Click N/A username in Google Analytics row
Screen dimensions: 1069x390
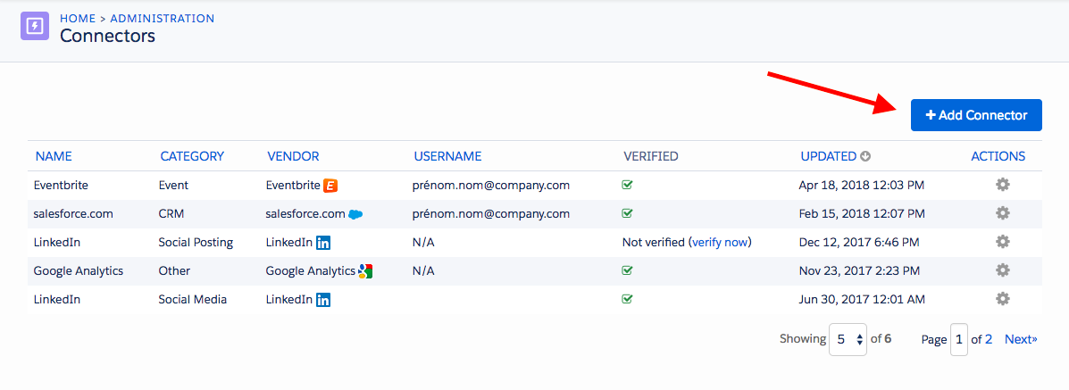pyautogui.click(x=423, y=270)
